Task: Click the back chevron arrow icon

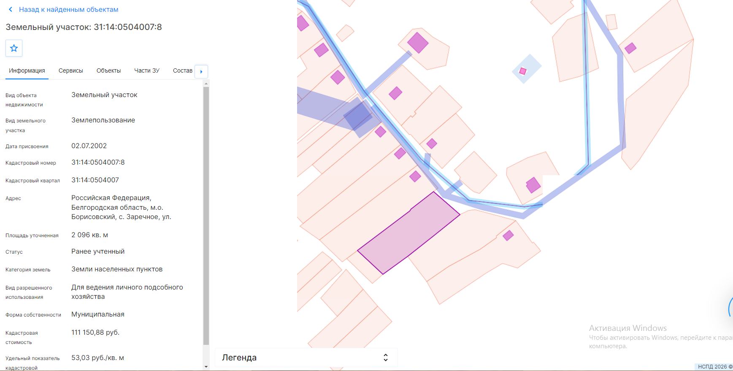Action: click(11, 9)
